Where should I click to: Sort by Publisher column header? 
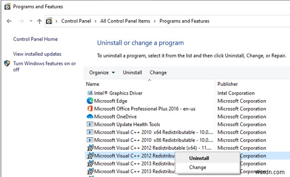click(227, 84)
